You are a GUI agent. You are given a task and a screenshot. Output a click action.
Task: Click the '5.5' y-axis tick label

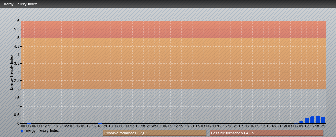point(16,29)
